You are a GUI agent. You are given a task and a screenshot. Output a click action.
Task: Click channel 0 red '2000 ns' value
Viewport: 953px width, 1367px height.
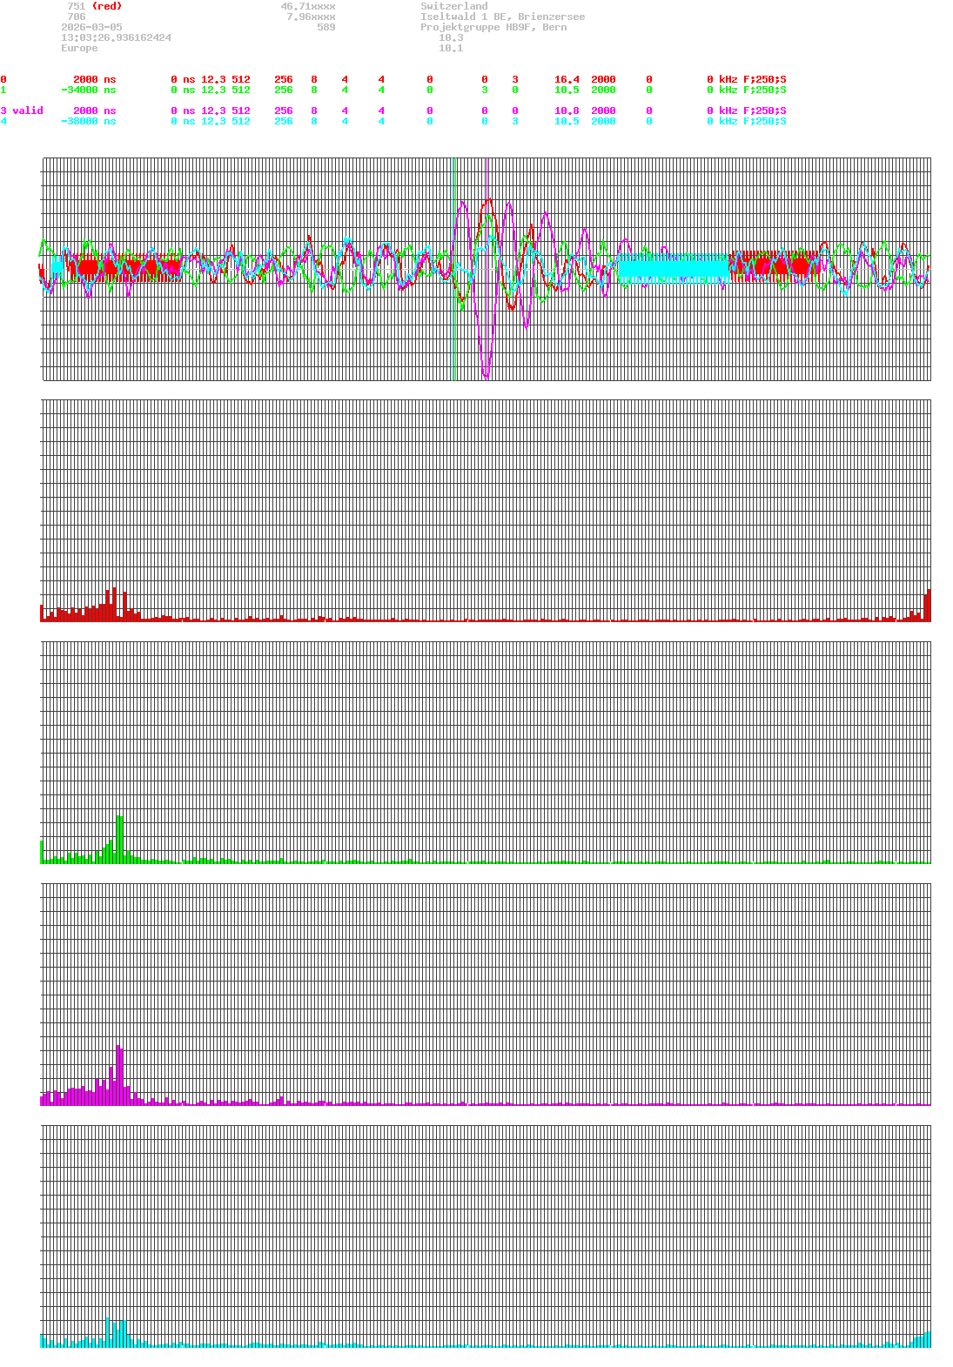coord(94,79)
